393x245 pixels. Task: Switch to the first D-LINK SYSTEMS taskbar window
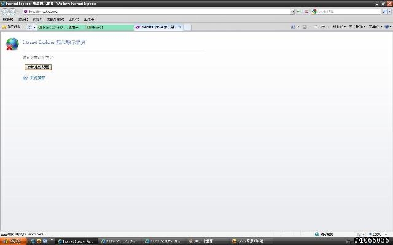click(121, 241)
